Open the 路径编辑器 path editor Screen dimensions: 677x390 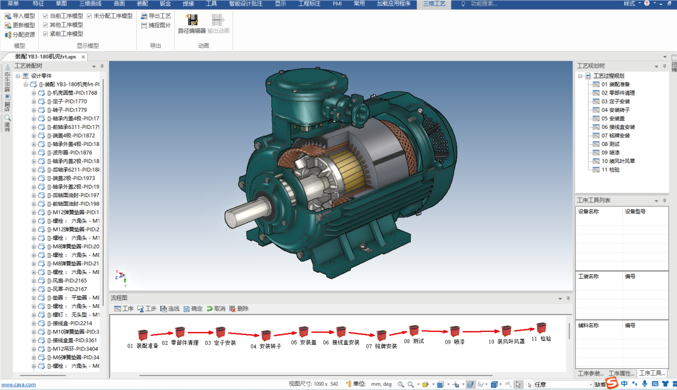[x=192, y=21]
